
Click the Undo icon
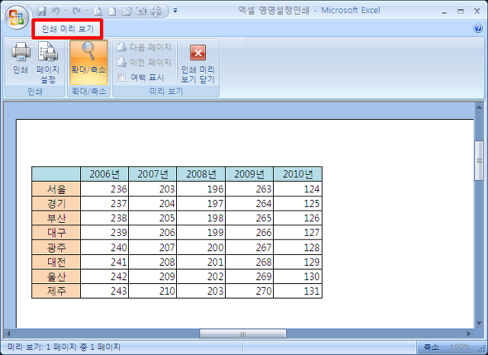[56, 11]
